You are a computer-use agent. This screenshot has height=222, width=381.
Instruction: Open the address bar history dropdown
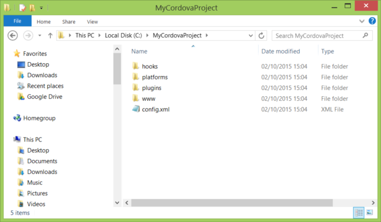(251, 36)
